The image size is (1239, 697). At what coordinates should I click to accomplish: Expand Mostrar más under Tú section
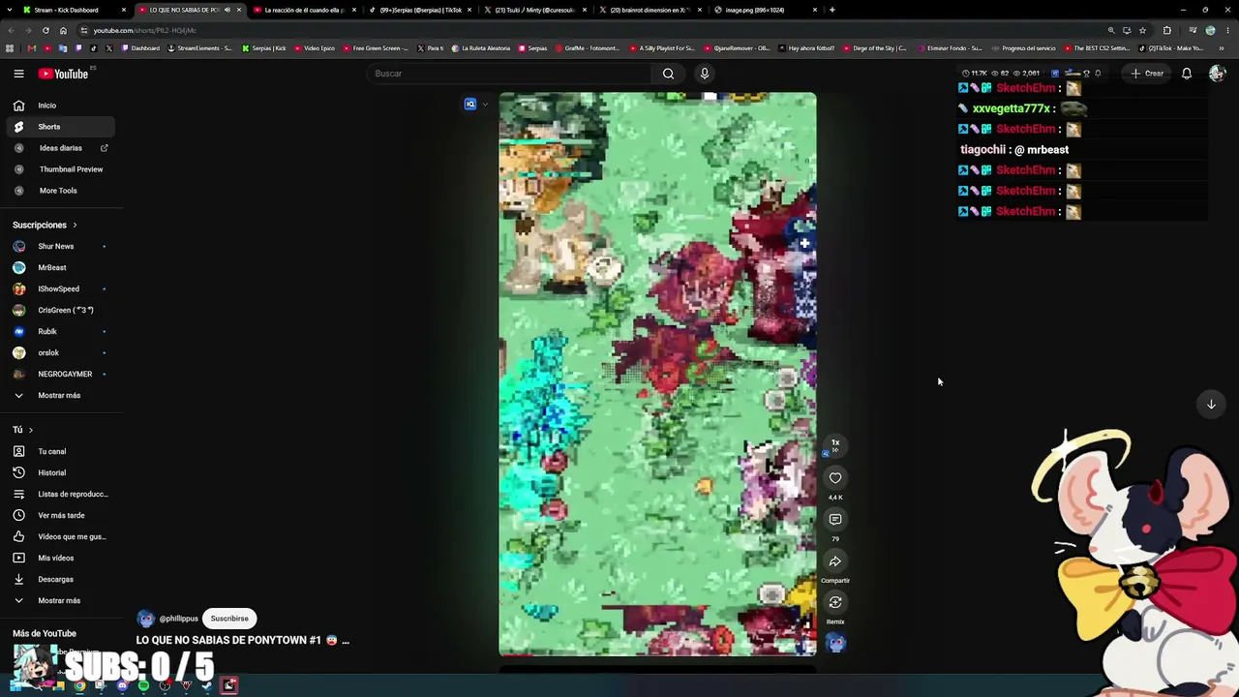(57, 601)
